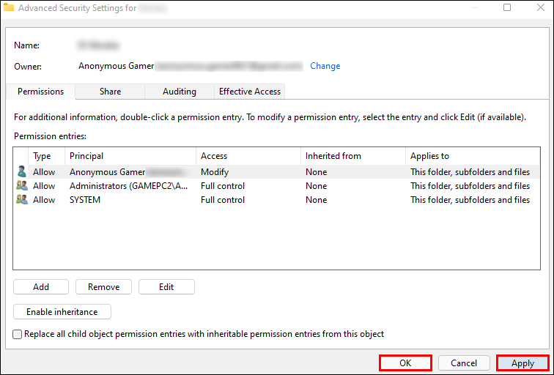Maximize the Advanced Security Settings window
Image resolution: width=554 pixels, height=375 pixels.
[507, 7]
